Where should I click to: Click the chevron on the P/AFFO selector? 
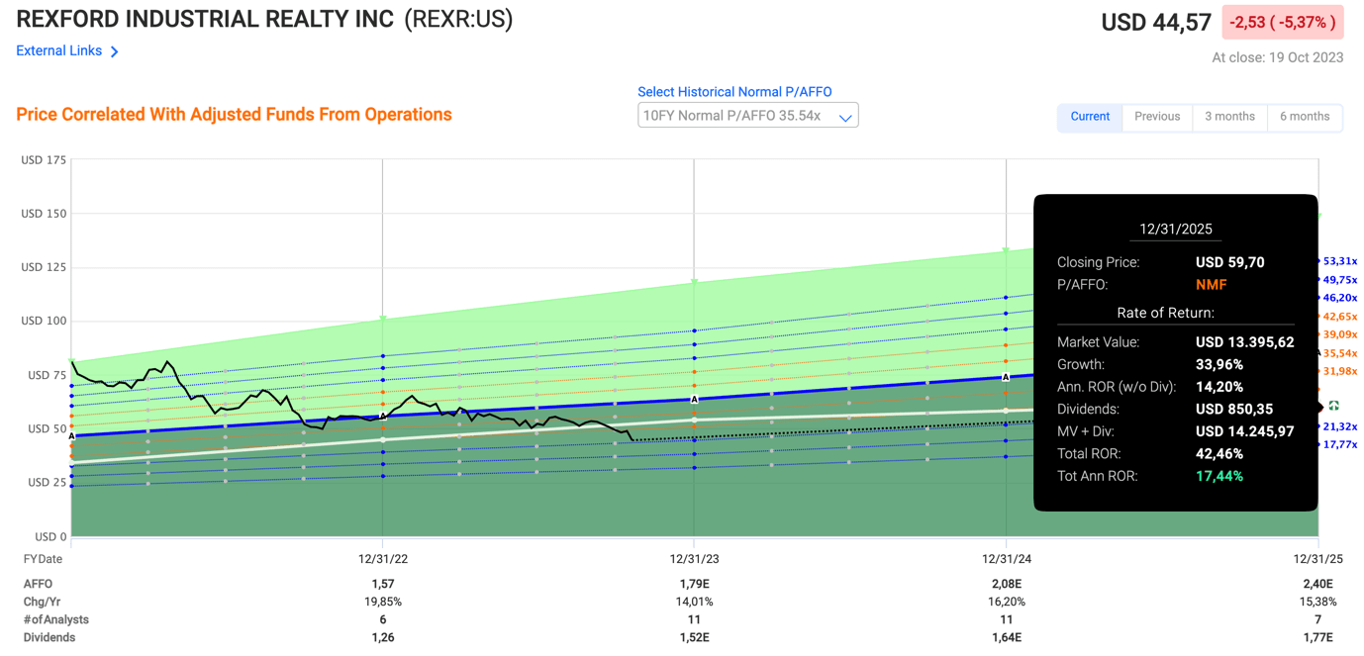click(846, 115)
